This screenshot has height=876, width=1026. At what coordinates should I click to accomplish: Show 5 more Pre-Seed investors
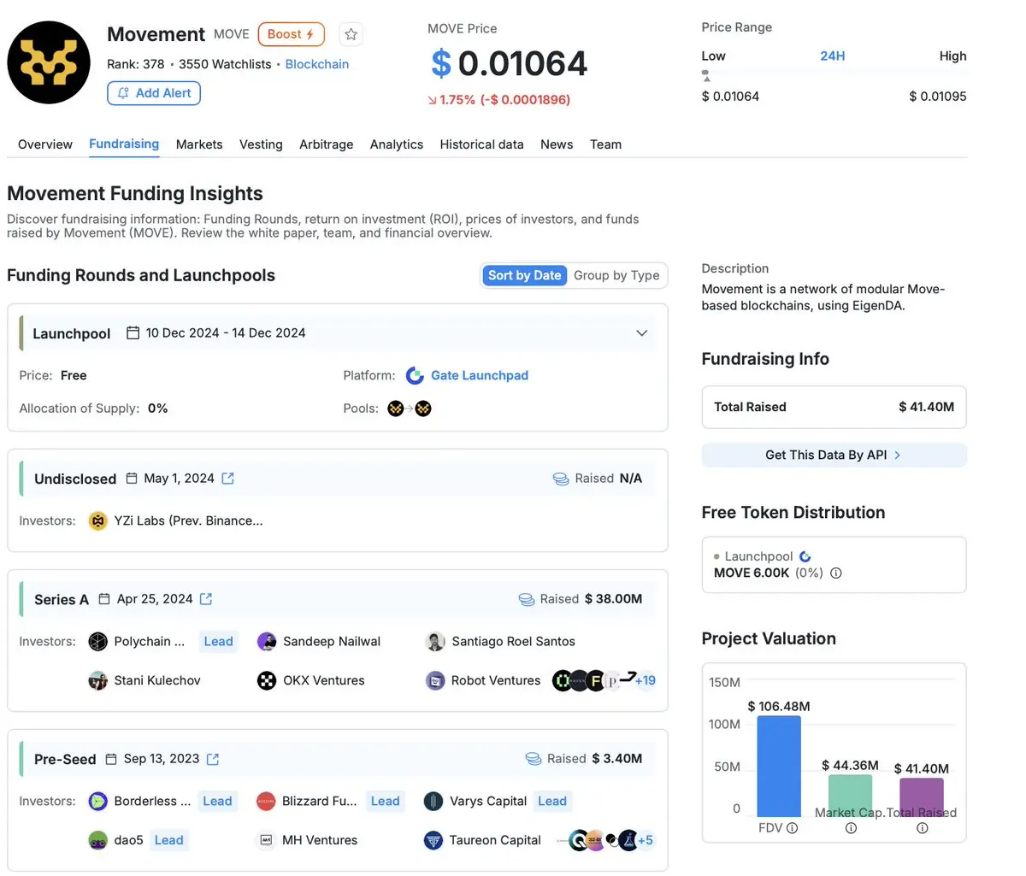click(646, 841)
